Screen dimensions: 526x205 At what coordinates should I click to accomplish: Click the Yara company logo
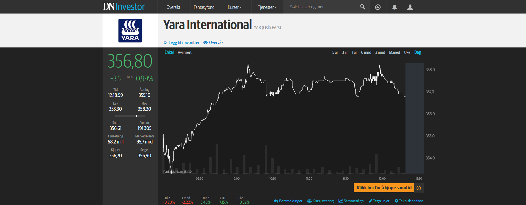point(130,31)
